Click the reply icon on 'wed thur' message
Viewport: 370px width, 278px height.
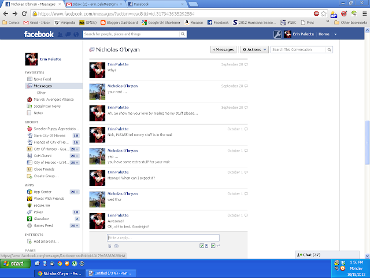[246, 194]
